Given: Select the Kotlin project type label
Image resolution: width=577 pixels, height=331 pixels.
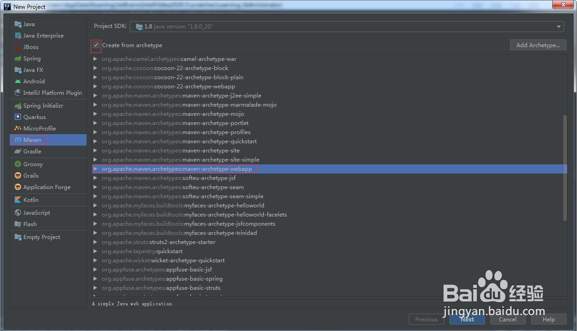Looking at the screenshot, I should coord(31,200).
